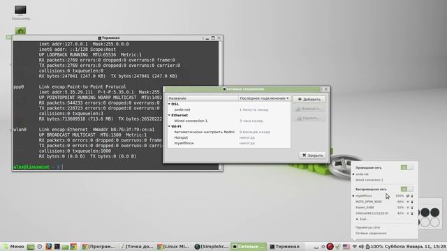The height and width of the screenshot is (251, 447).
Task: Switch to the [Linux Mi... taskbar window
Action: (x=173, y=247)
